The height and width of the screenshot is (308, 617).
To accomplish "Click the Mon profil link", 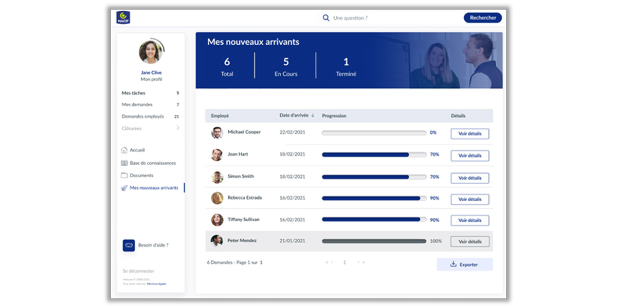I will click(x=151, y=80).
